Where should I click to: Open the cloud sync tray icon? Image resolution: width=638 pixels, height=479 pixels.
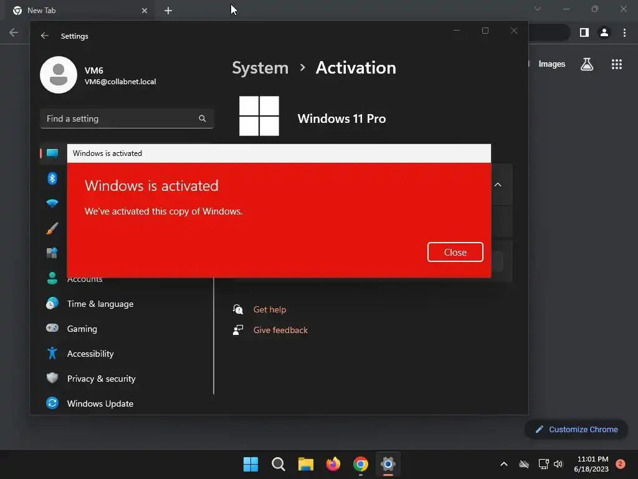coord(524,464)
